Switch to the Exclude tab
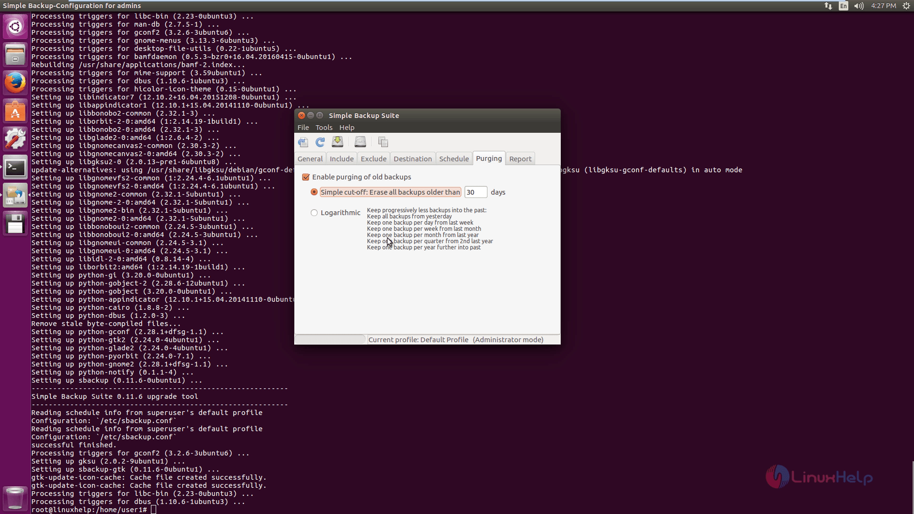 (x=374, y=158)
